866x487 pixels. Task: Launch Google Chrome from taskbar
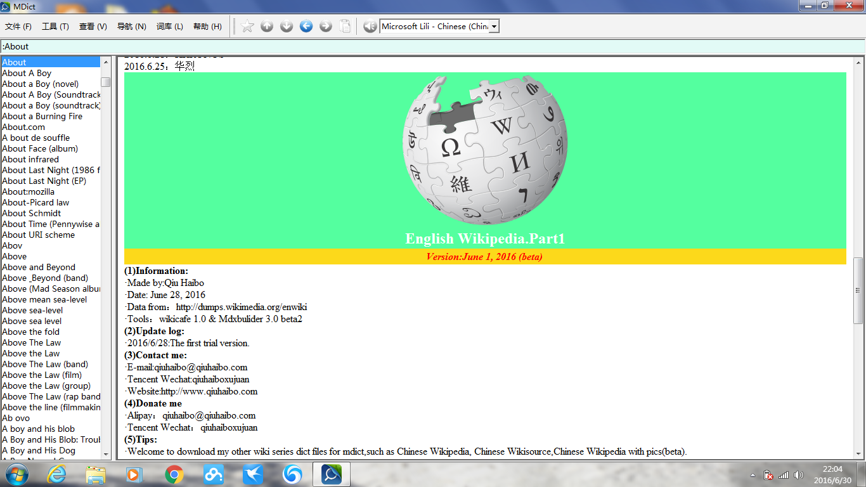[x=174, y=474]
